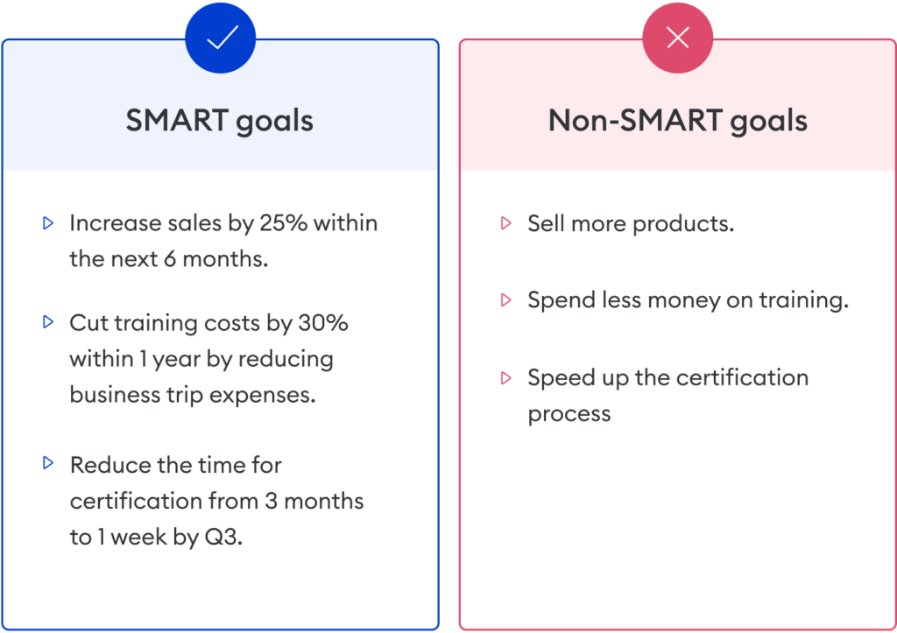This screenshot has height=633, width=897.
Task: Click the pink triangle bullet beside Speed up certification
Action: [x=505, y=378]
